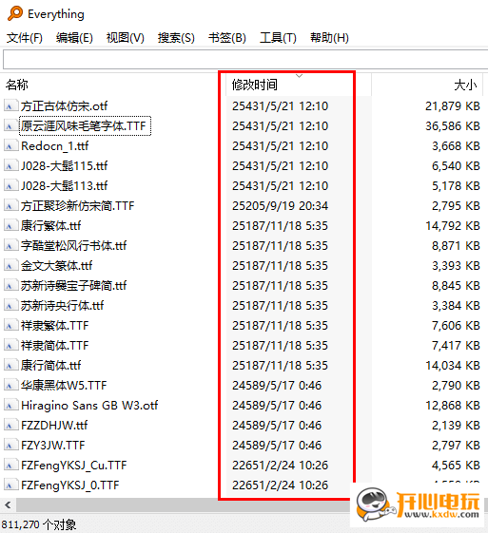Viewport: 488px width, 533px height.
Task: Click the font icon of Hiragino Sans GB W3.otf
Action: (x=10, y=405)
